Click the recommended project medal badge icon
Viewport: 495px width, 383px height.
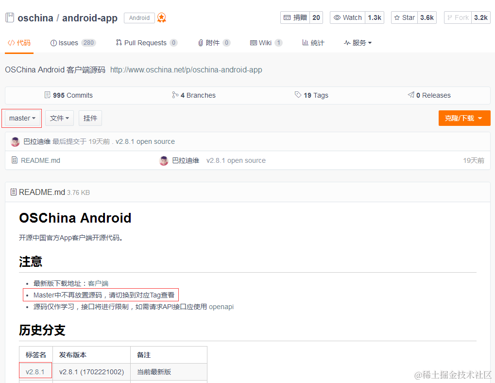(x=162, y=17)
